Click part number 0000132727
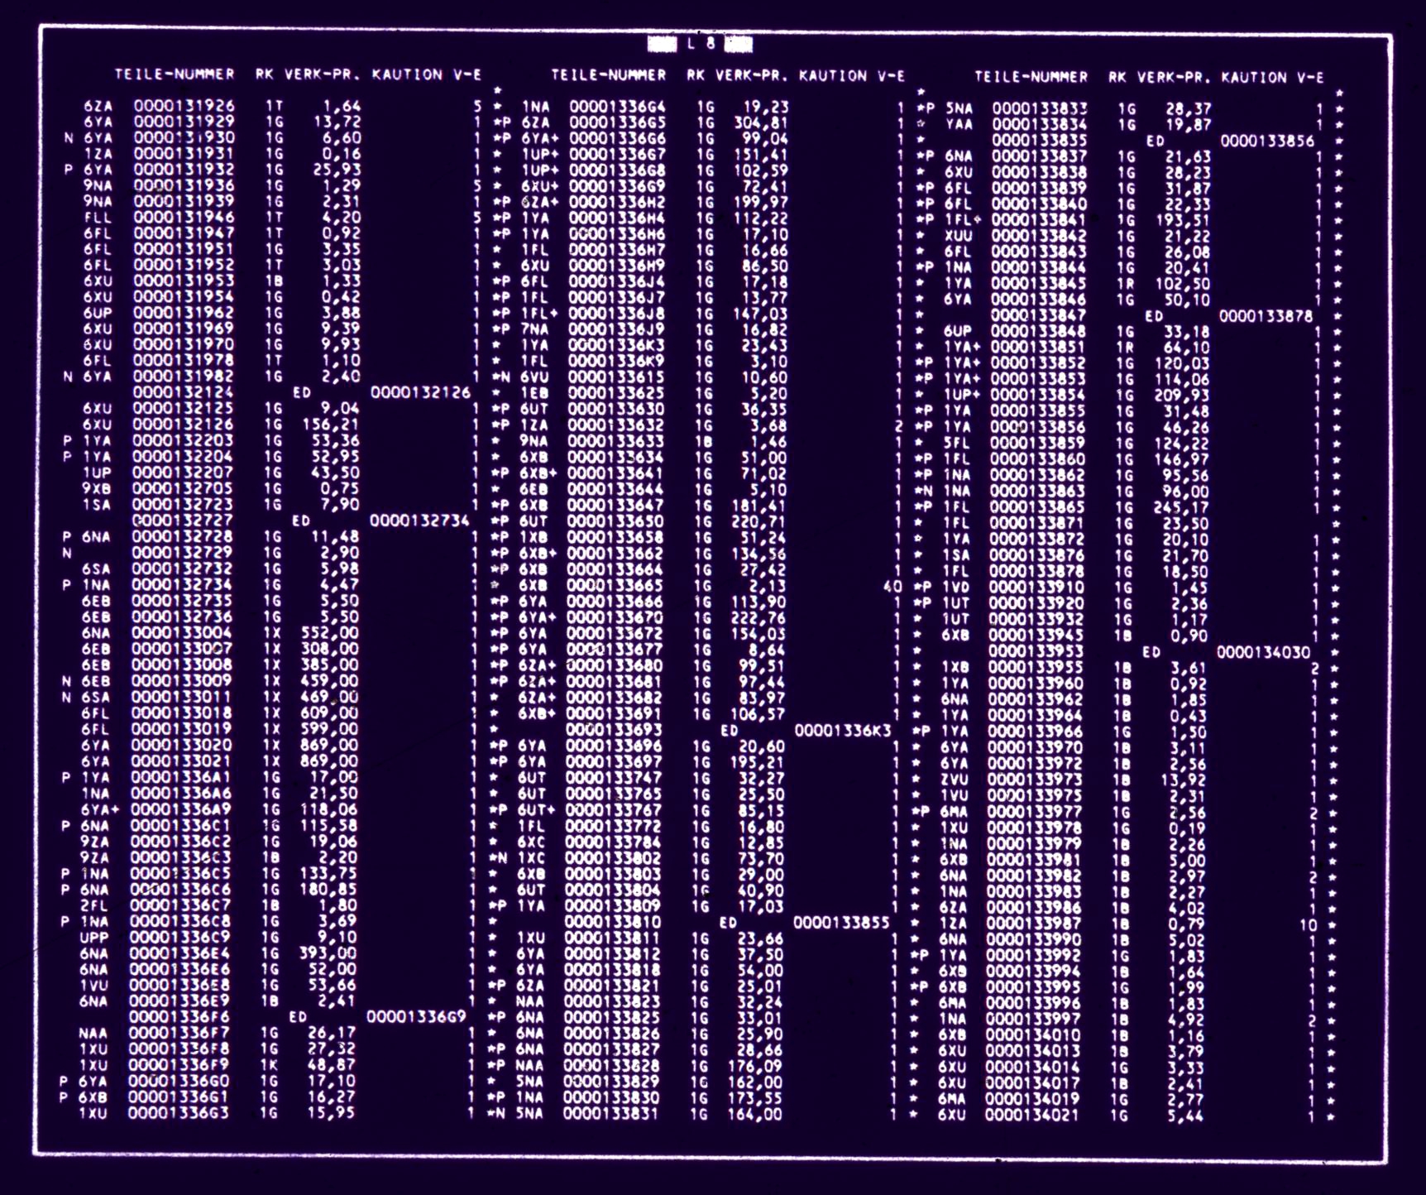1426x1195 pixels. pos(183,521)
